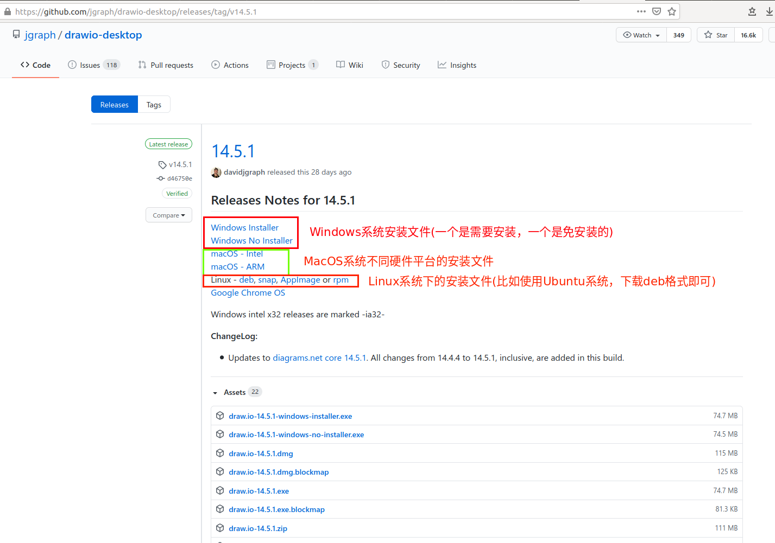
Task: Open the bookmarks library icon beside the address bar
Action: [752, 11]
